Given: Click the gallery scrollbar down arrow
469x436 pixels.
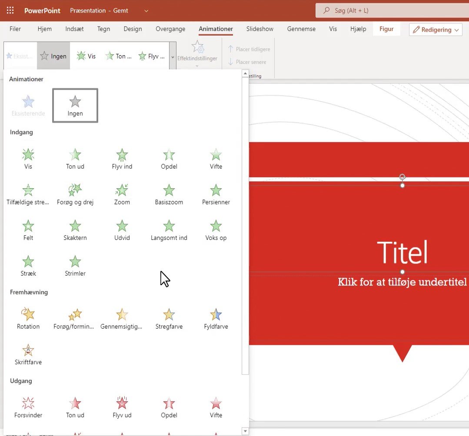Looking at the screenshot, I should point(245,431).
